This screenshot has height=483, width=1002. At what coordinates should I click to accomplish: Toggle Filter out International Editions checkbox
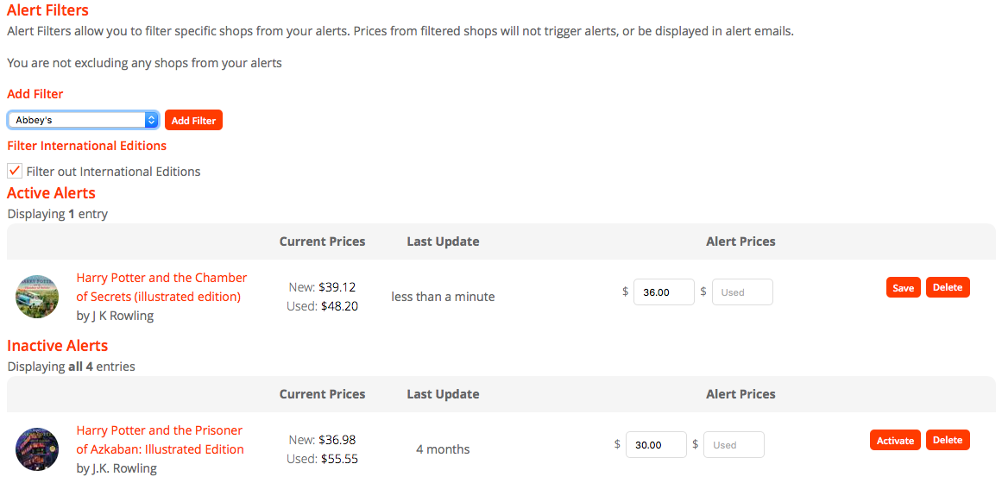click(x=15, y=172)
